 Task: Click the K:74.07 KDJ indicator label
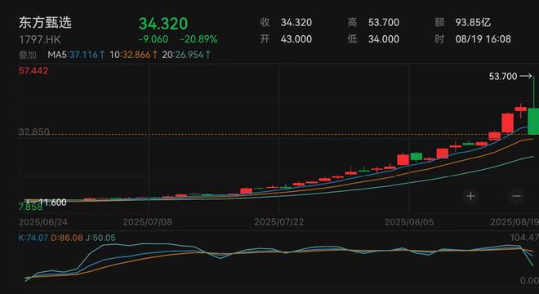[x=33, y=238]
